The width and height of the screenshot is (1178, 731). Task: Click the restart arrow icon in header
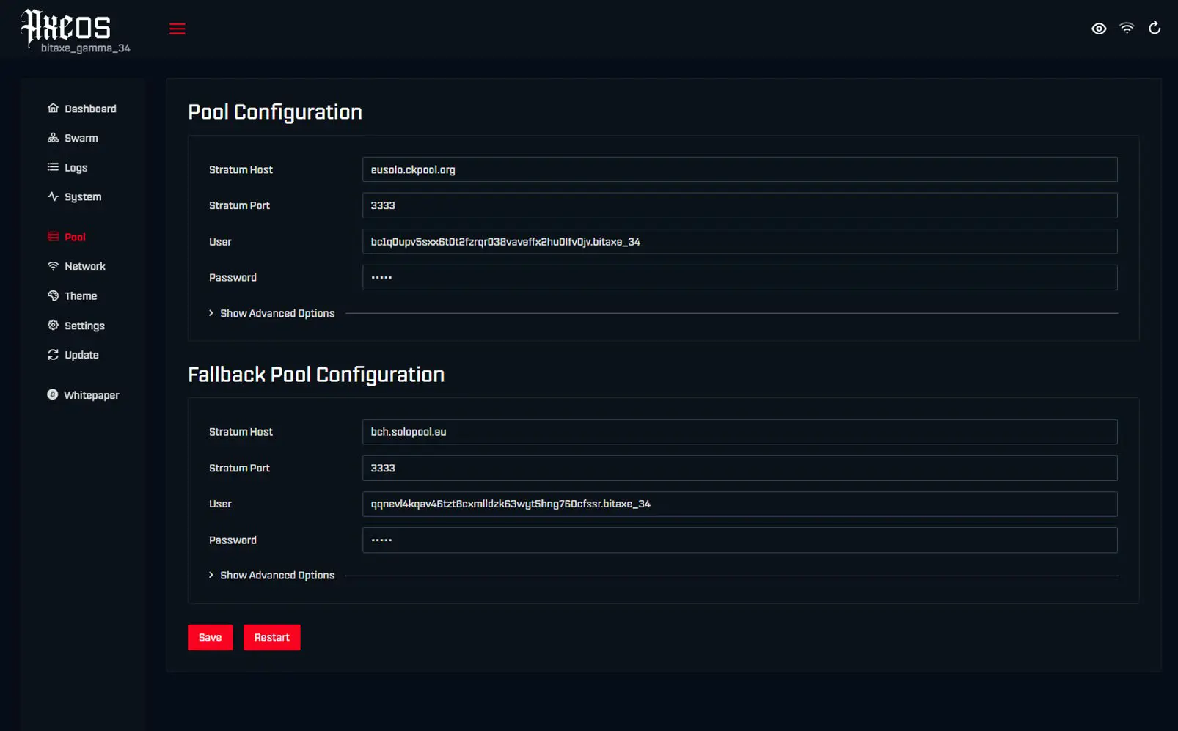(x=1155, y=28)
